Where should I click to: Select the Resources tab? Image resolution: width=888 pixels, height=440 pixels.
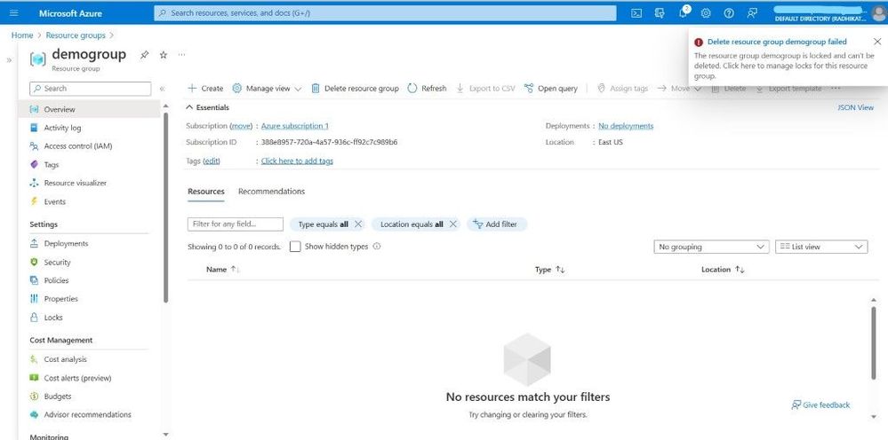coord(206,192)
